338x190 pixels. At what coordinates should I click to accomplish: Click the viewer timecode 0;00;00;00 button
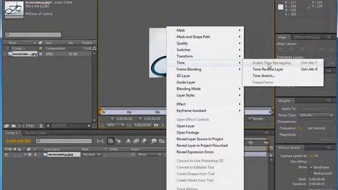tap(143, 125)
